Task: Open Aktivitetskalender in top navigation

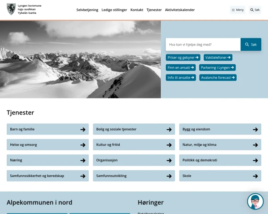Action: [180, 10]
